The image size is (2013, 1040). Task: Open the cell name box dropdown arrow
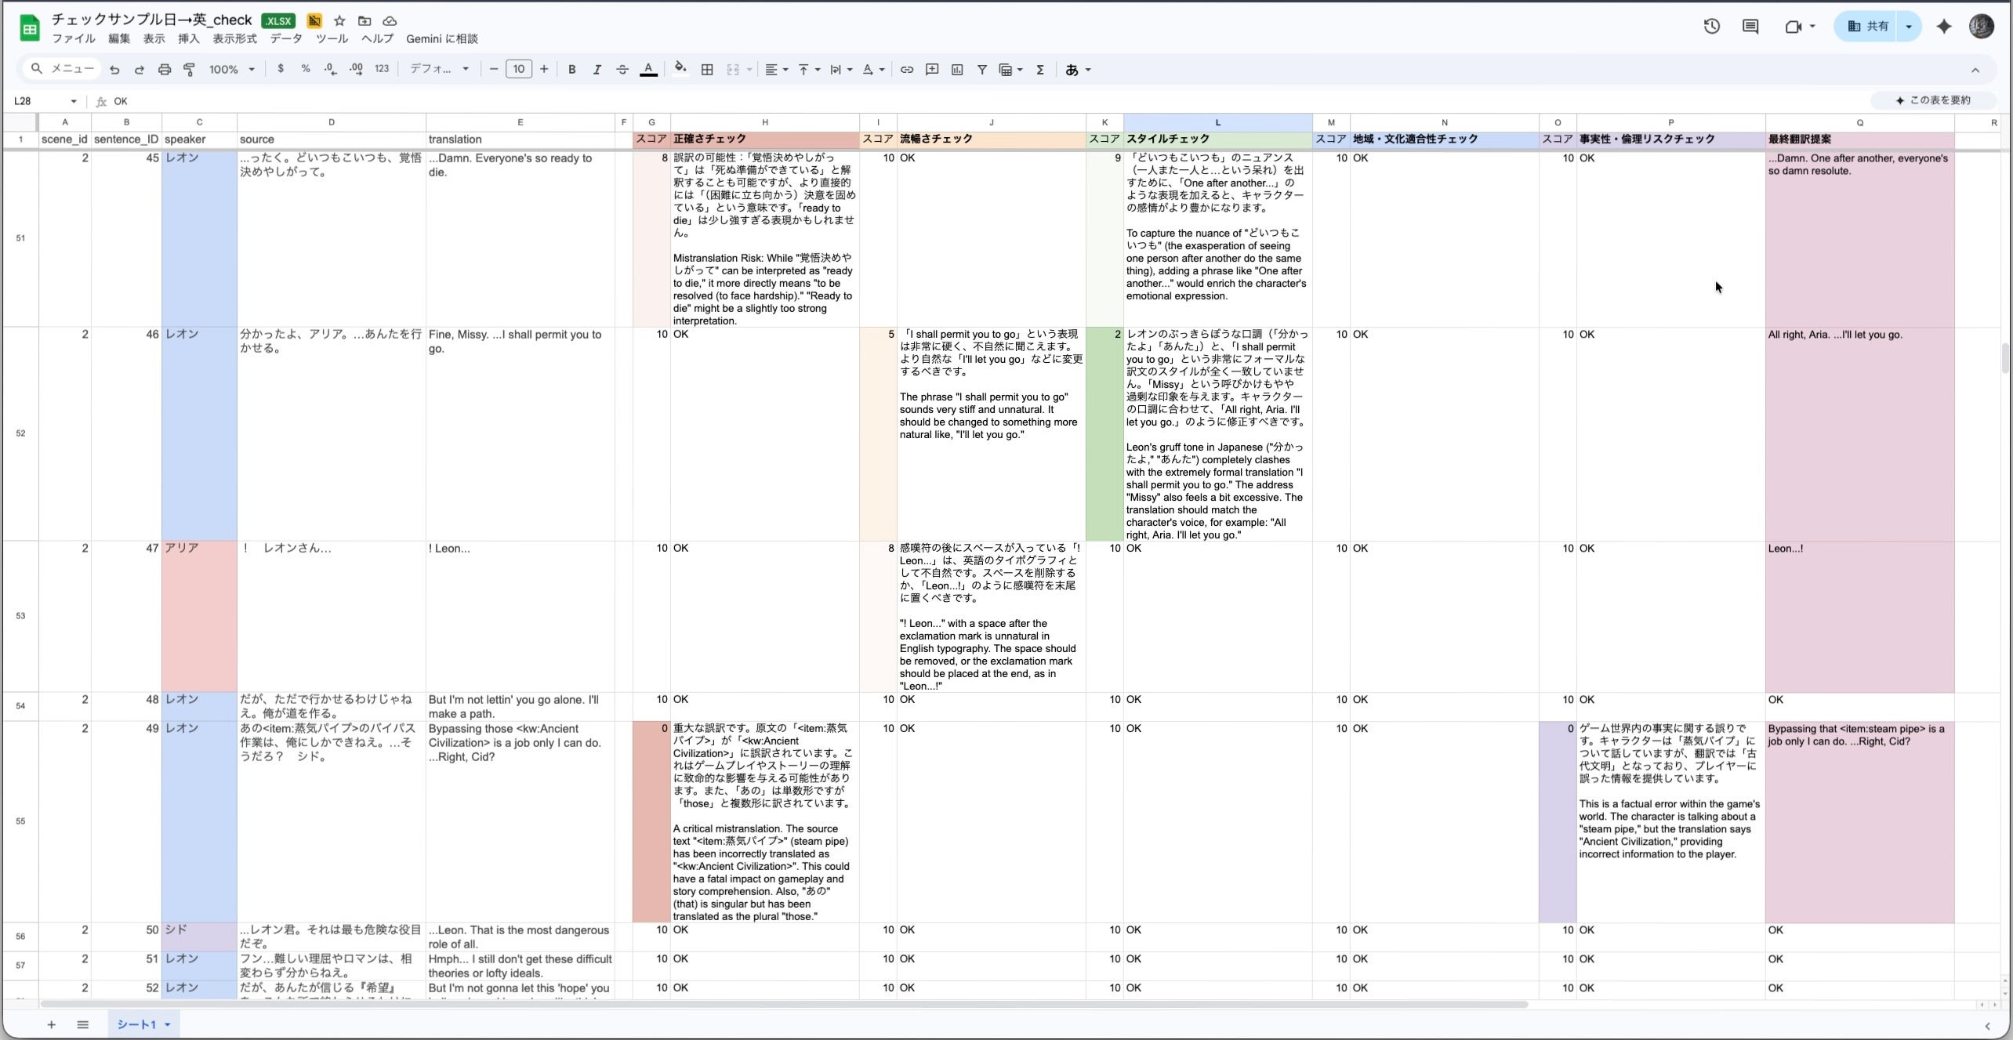[x=74, y=101]
